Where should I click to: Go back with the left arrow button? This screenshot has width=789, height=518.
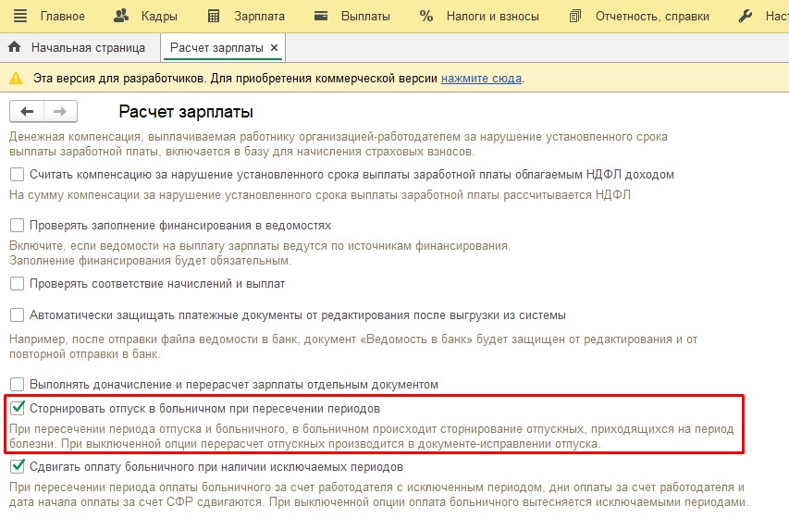tap(27, 111)
